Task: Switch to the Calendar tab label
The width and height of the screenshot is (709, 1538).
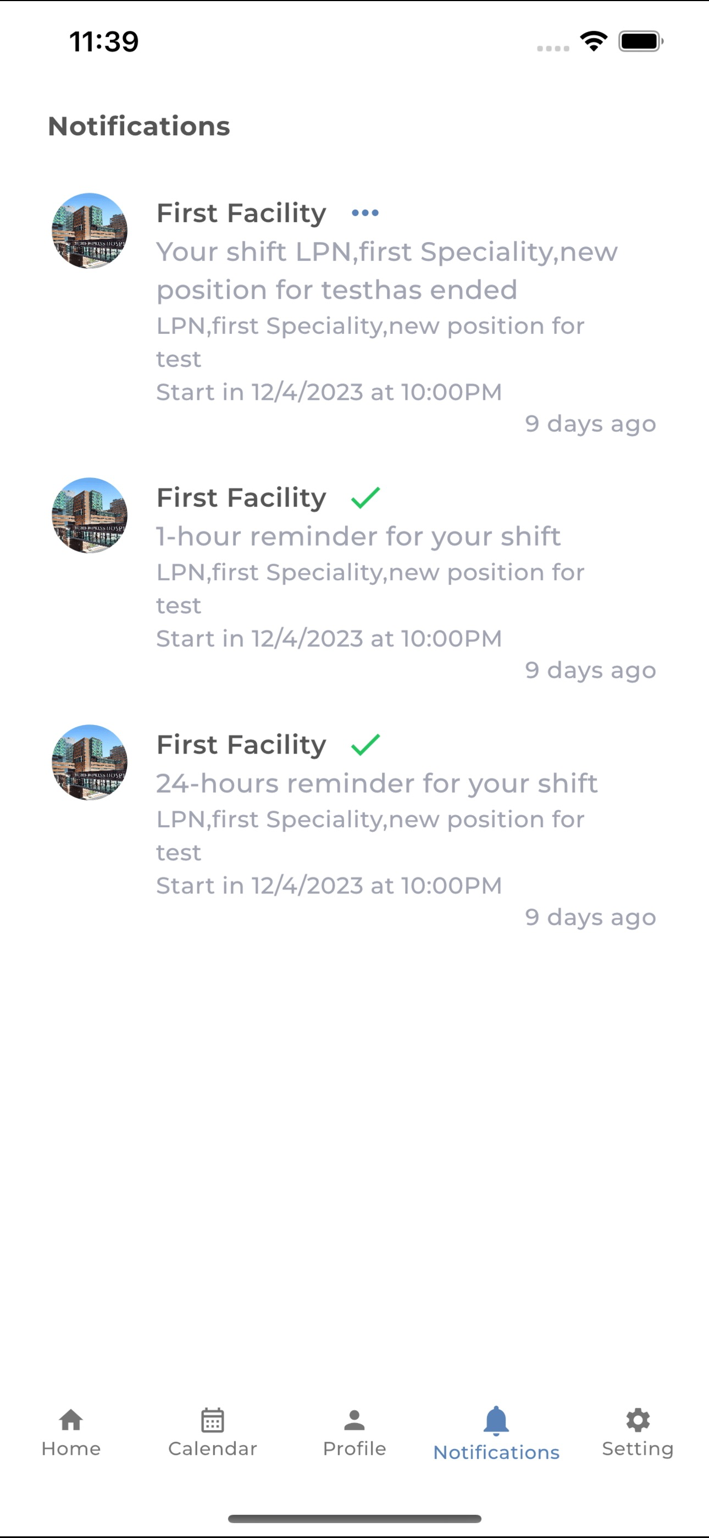Action: click(x=213, y=1448)
